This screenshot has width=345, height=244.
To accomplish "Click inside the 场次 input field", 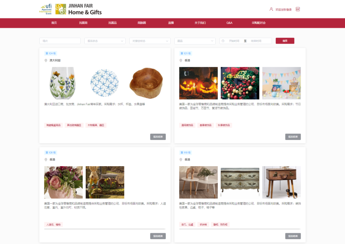I will pos(60,41).
